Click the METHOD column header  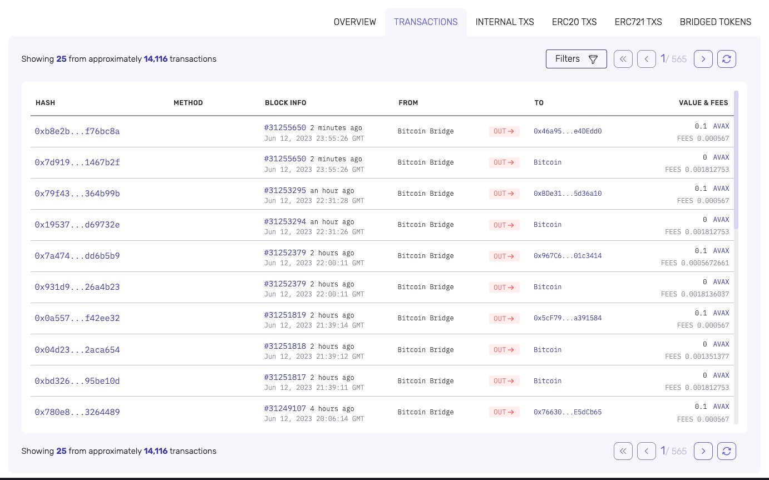pos(188,103)
